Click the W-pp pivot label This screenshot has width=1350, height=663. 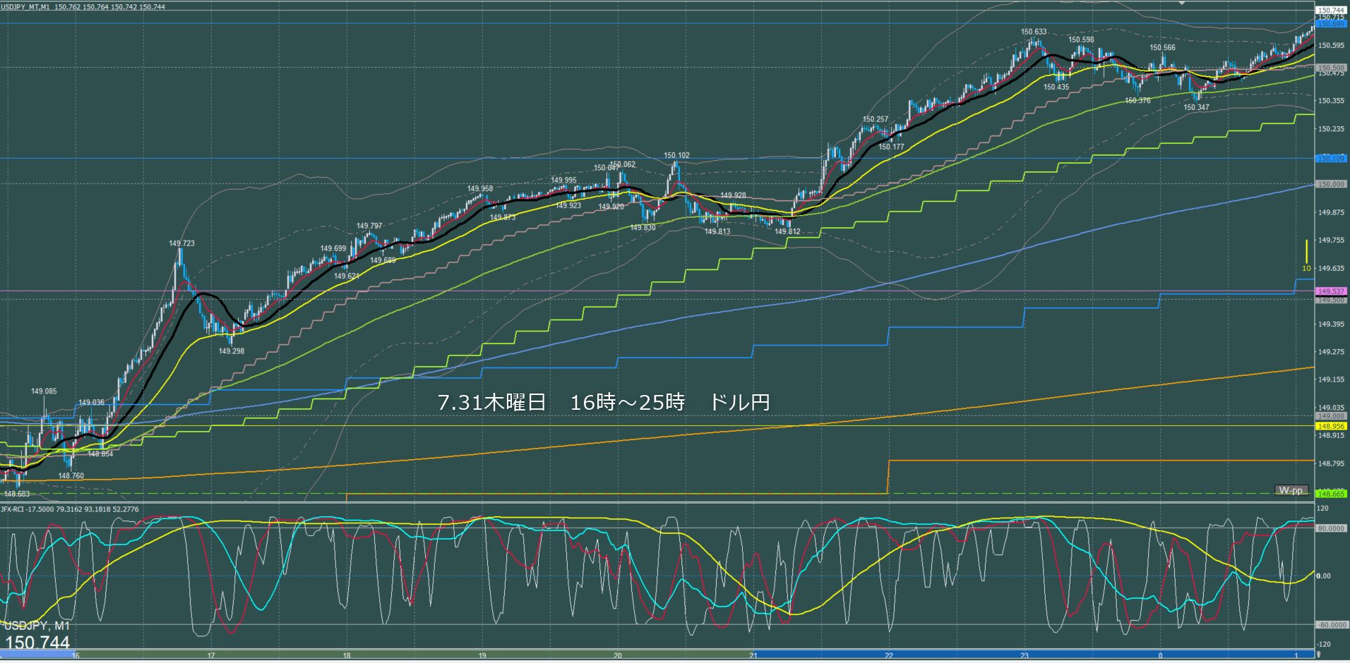1291,490
